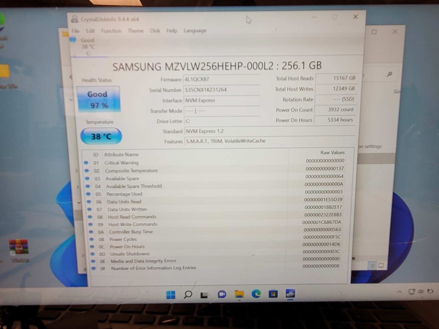Launch Microsoft Edge from the taskbar

coord(256,294)
